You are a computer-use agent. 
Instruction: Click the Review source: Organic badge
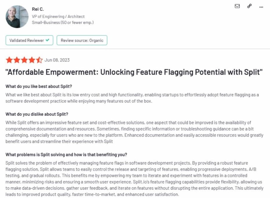(x=82, y=41)
